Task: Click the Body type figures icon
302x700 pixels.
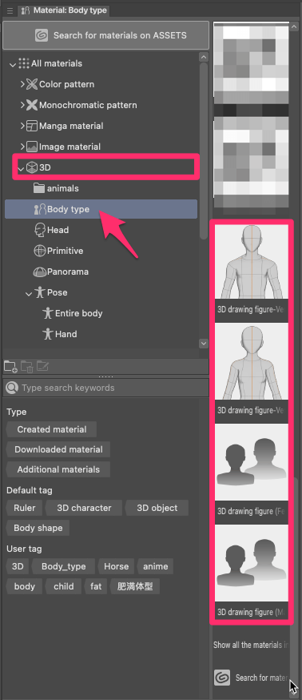Action: tap(40, 209)
